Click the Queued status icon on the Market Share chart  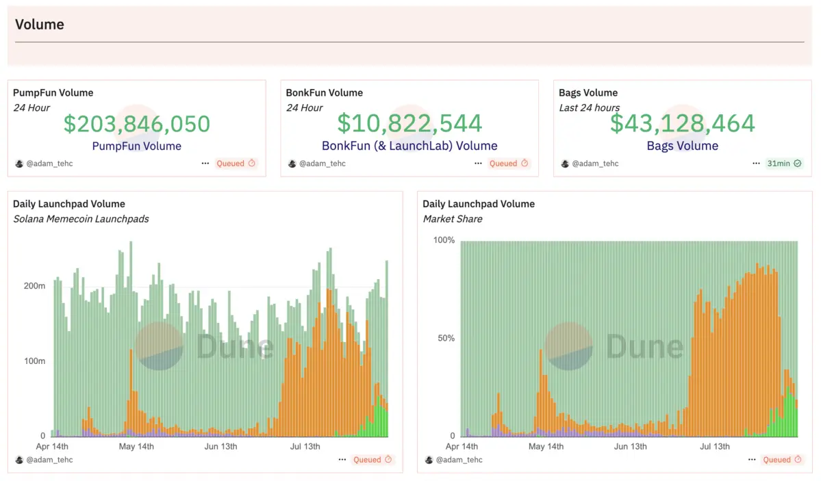tap(798, 460)
